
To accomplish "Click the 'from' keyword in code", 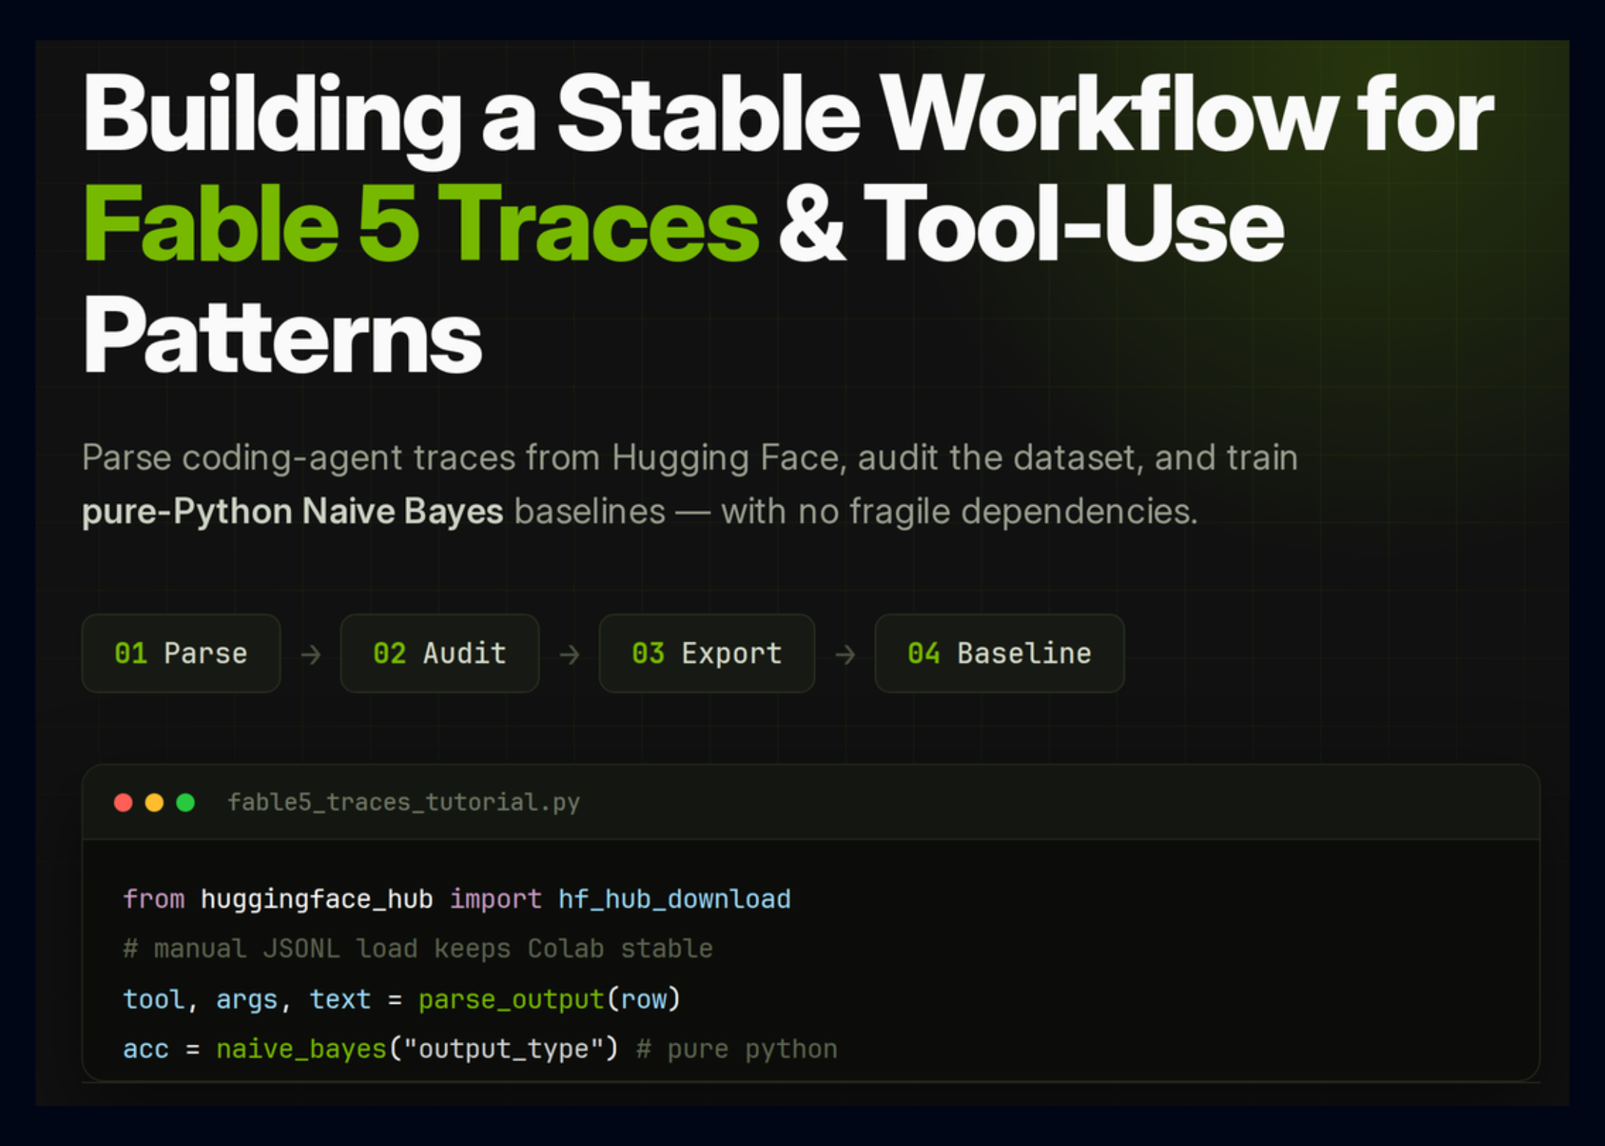I will [154, 899].
